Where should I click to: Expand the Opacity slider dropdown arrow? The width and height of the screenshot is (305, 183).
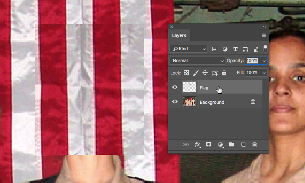tap(264, 61)
